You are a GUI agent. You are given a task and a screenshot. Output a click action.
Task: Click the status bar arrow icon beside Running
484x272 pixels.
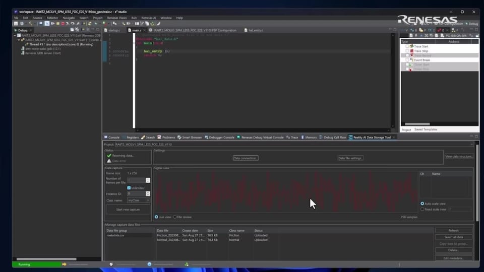(x=64, y=264)
